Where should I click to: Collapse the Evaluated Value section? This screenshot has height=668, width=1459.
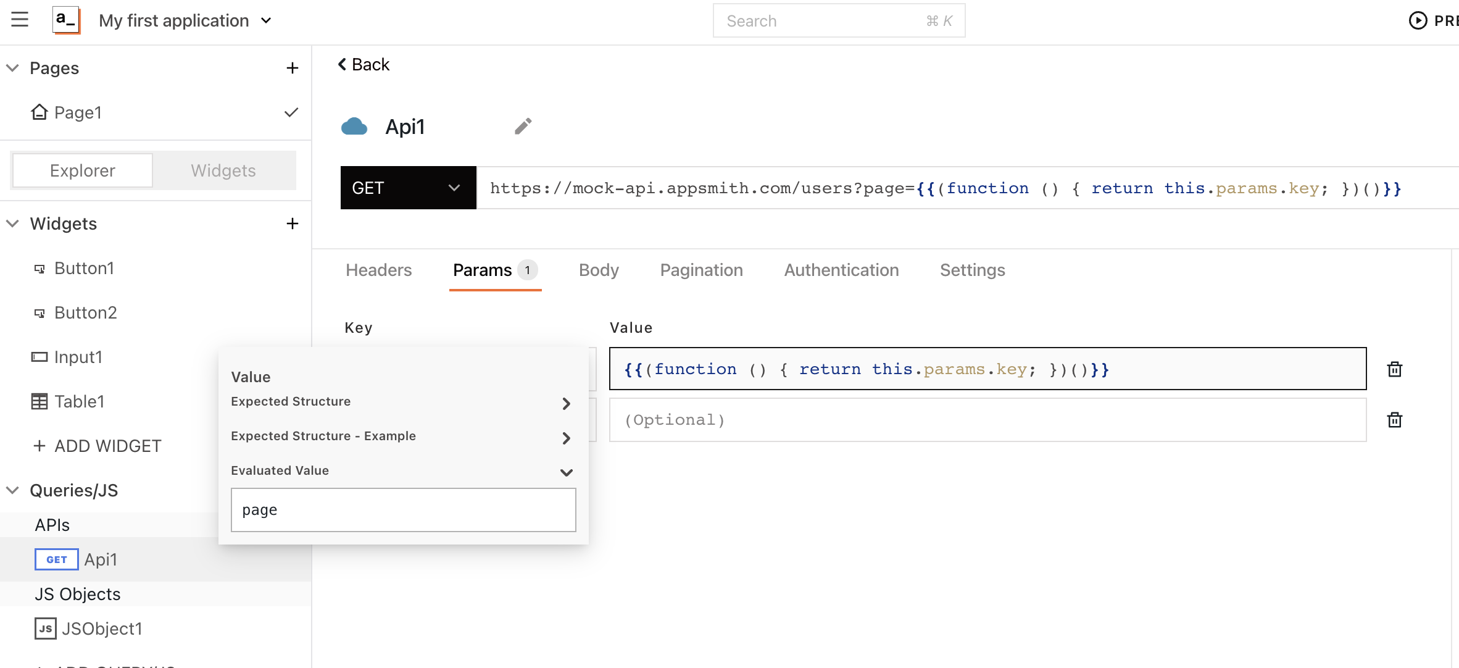coord(566,472)
